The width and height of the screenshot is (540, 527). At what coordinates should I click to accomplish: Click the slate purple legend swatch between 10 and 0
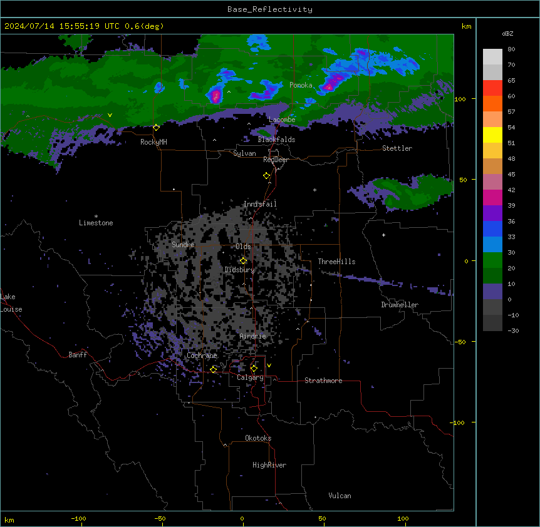tap(492, 292)
